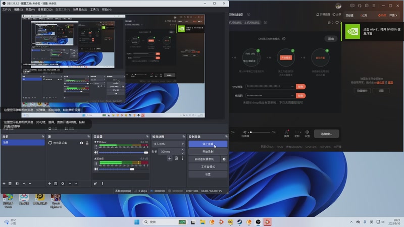404x227 pixels.
Task: Float the Sources dock panel icon
Action: (x=88, y=136)
